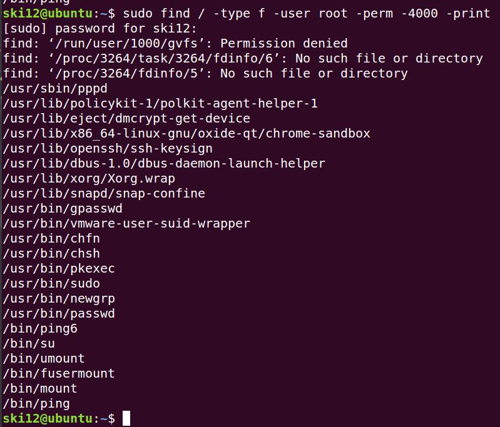
Task: Click the /usr/bin/sudo output line
Action: [51, 283]
